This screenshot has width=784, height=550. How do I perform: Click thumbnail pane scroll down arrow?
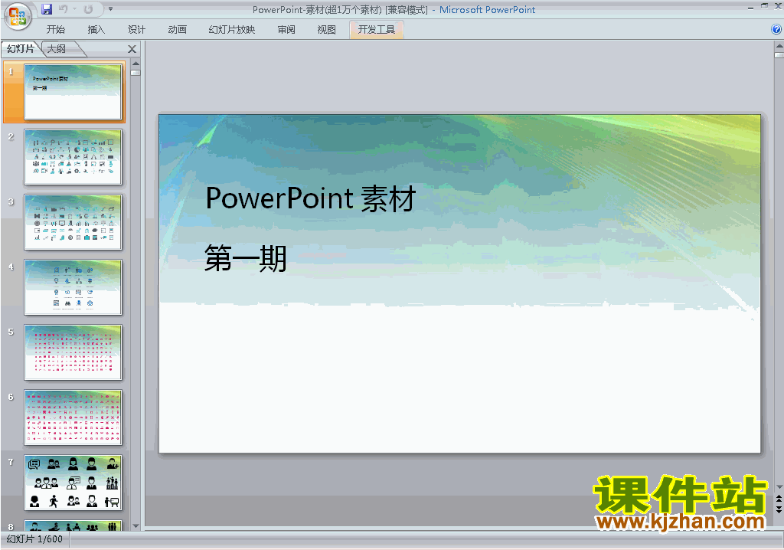[x=136, y=526]
